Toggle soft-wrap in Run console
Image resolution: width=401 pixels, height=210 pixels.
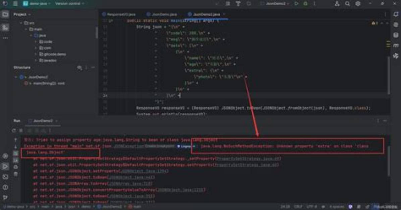[x=16, y=153]
